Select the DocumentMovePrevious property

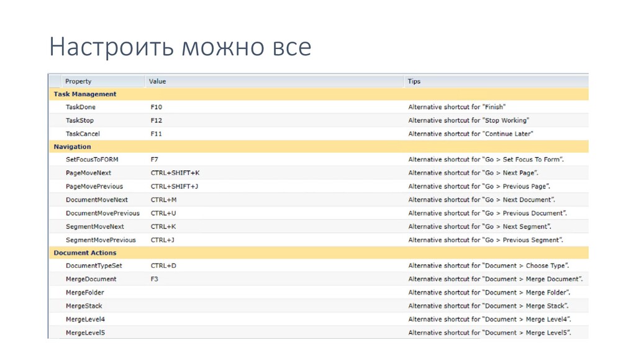pyautogui.click(x=102, y=213)
